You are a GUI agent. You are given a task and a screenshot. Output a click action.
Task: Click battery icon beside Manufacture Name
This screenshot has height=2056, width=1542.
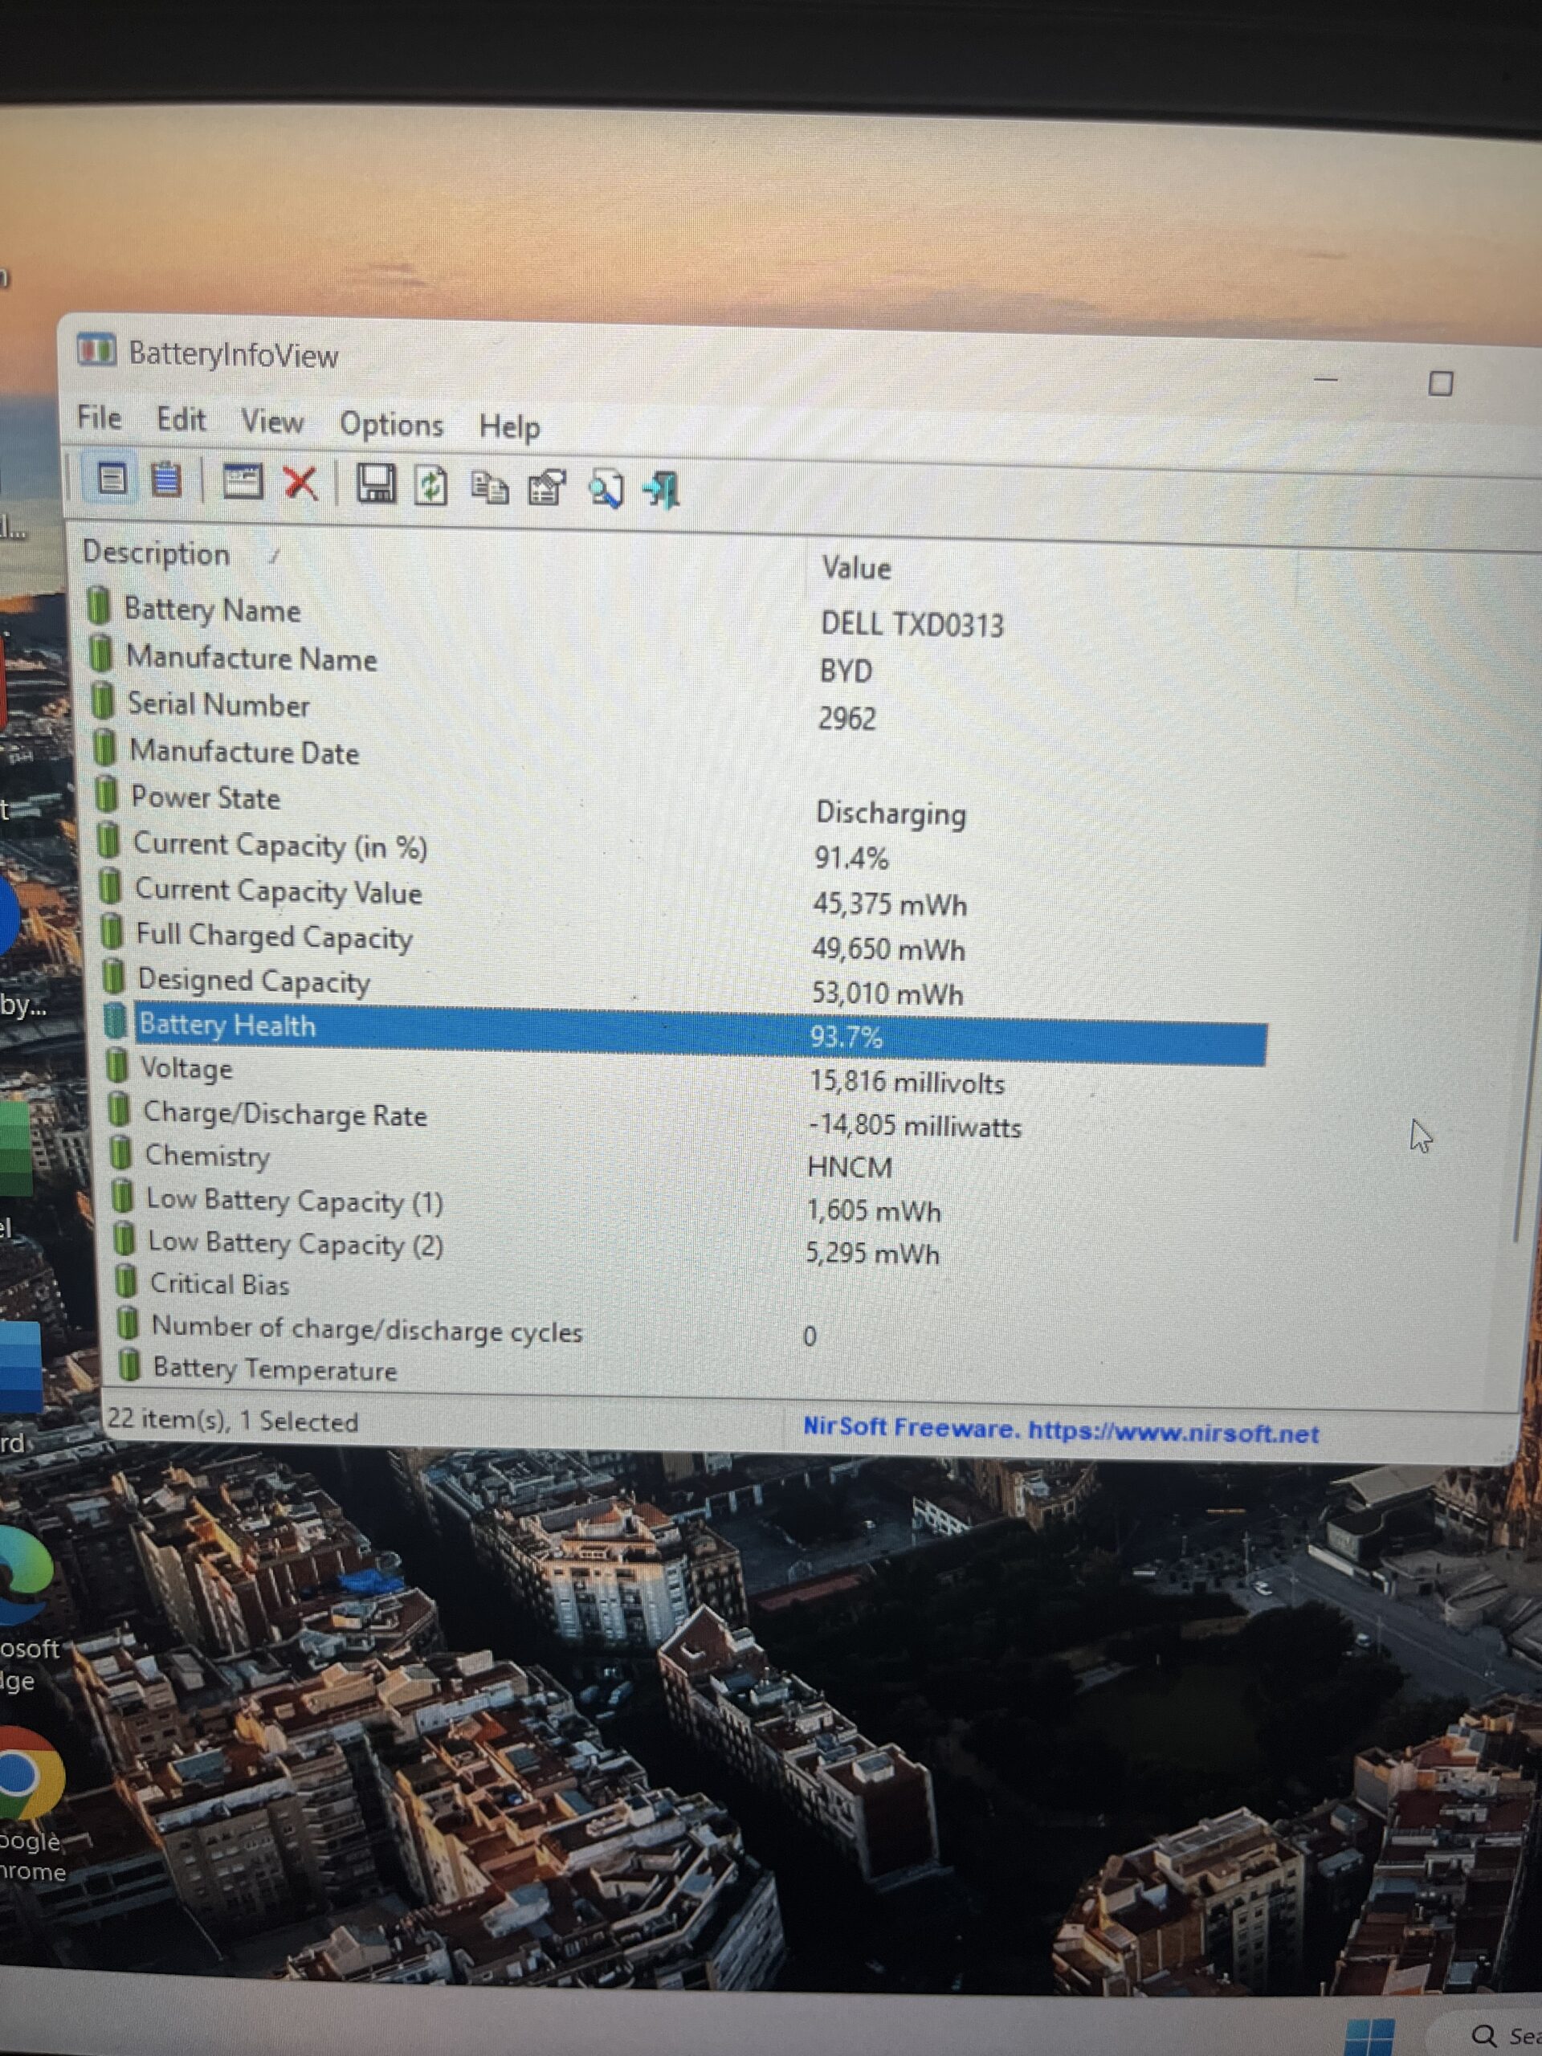(x=100, y=654)
